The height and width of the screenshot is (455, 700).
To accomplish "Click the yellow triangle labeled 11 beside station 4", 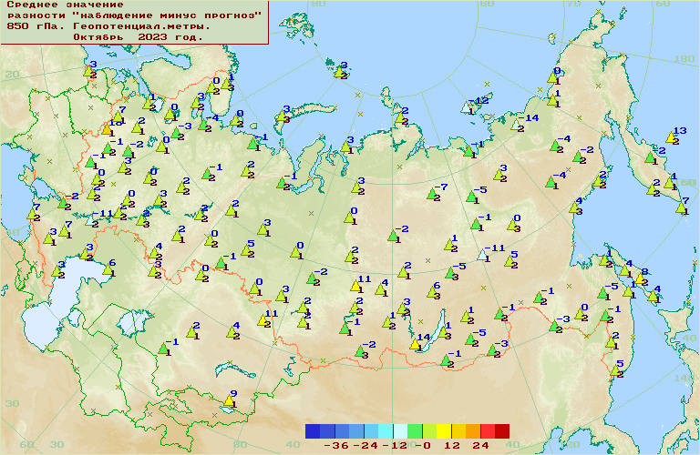I will (355, 286).
